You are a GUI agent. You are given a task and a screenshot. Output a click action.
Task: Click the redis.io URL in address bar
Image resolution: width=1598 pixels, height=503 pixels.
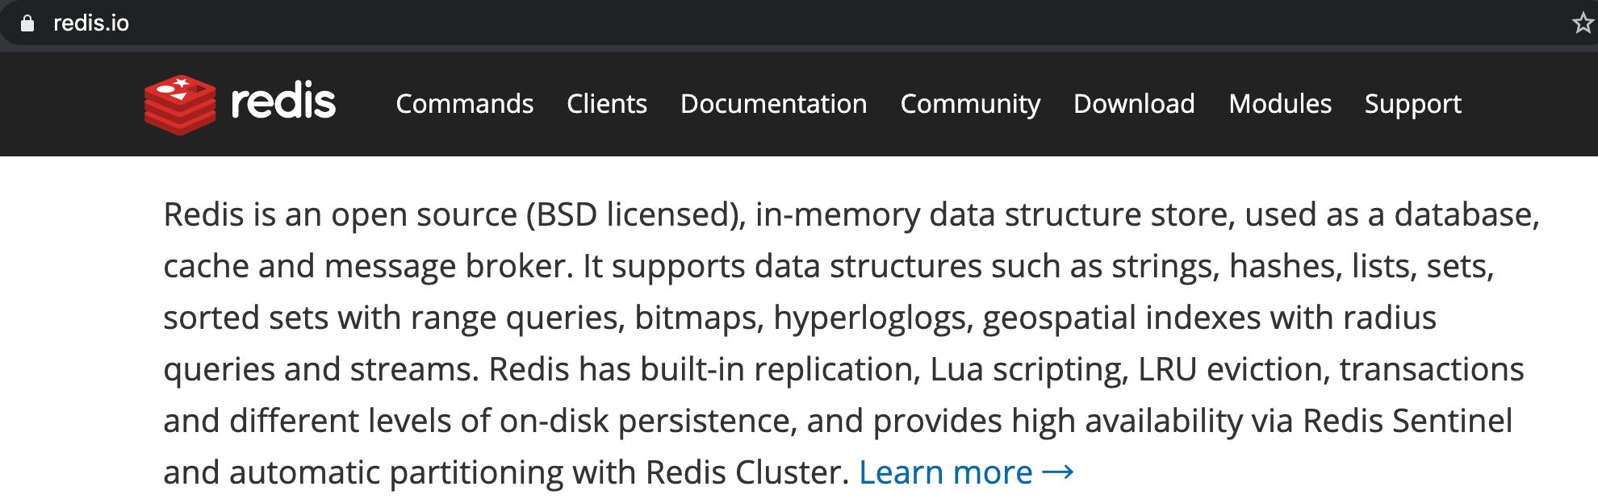coord(91,23)
